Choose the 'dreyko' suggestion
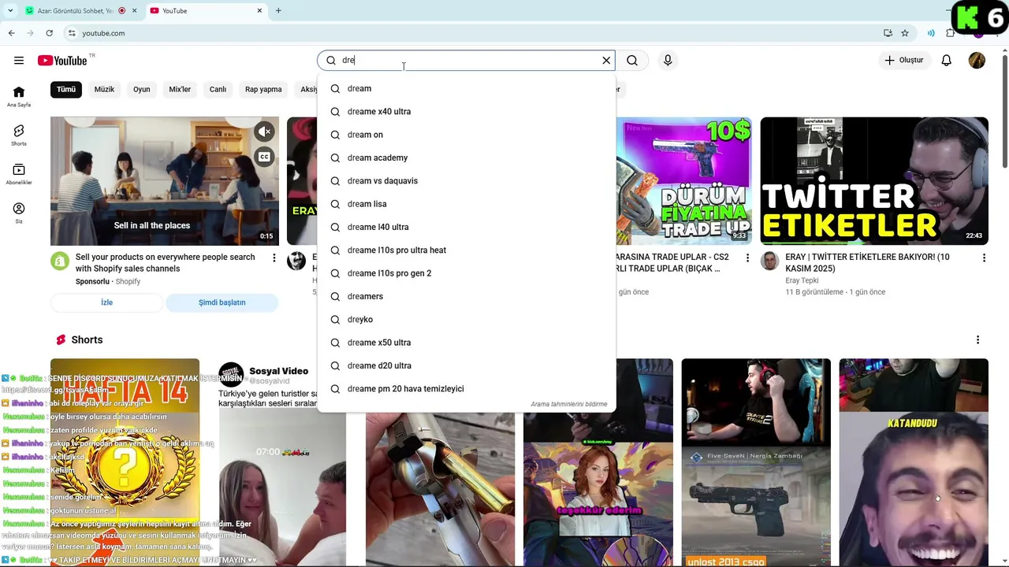The height and width of the screenshot is (567, 1009). (x=466, y=320)
